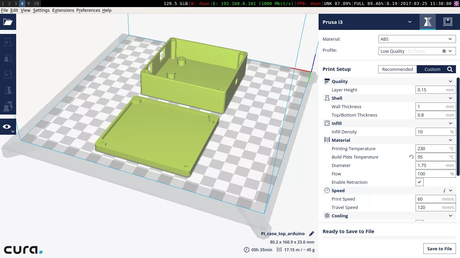Open the Edit menu
The height and width of the screenshot is (258, 460).
pos(14,10)
